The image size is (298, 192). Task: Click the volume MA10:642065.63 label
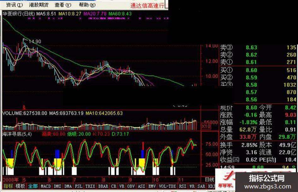pos(104,113)
